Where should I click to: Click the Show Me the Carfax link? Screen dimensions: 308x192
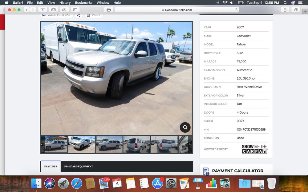254,149
